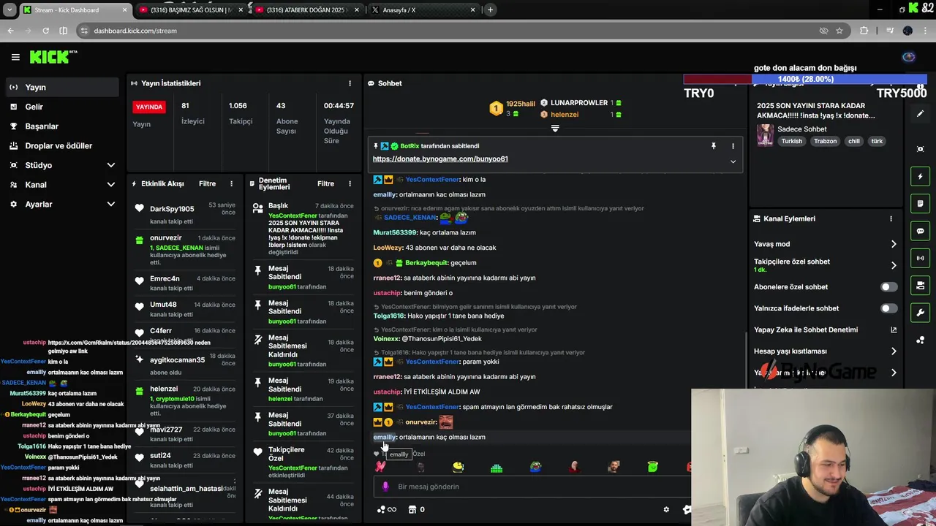Open Denetim Eylemleri panel three-dot menu
Viewport: 936px width, 526px height.
click(x=350, y=184)
